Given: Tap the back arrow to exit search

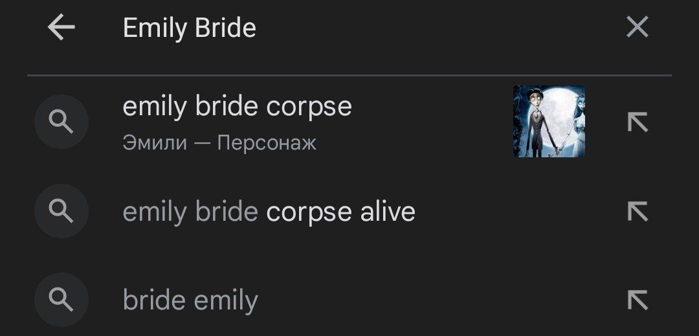Looking at the screenshot, I should [x=61, y=28].
